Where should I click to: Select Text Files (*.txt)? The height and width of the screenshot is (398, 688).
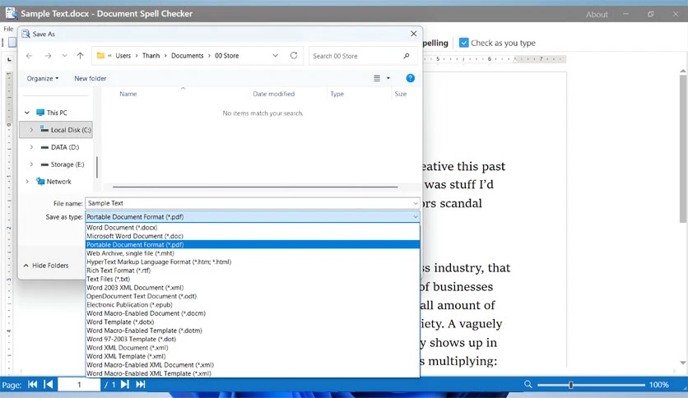click(253, 279)
